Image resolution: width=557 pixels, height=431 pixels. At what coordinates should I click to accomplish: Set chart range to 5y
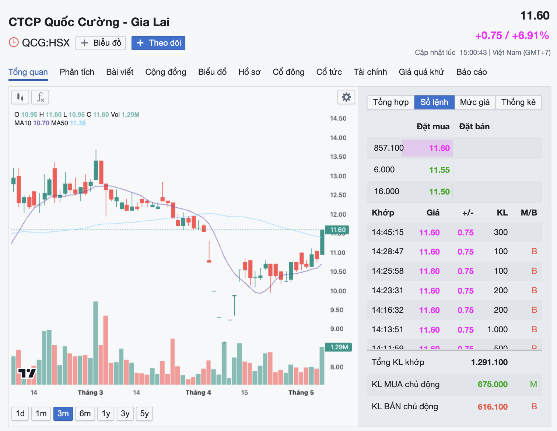pos(144,414)
